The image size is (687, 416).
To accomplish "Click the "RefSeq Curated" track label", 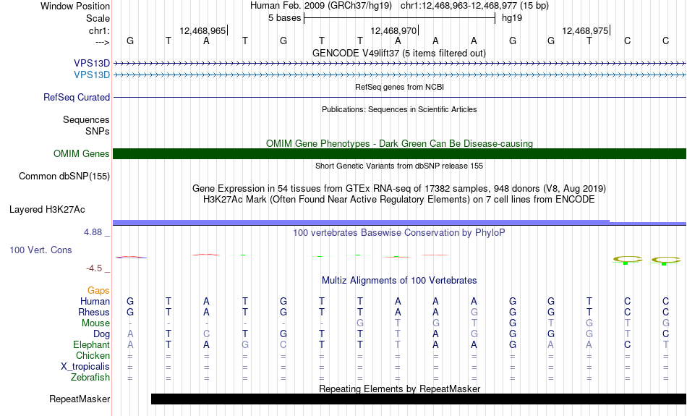I will [77, 98].
